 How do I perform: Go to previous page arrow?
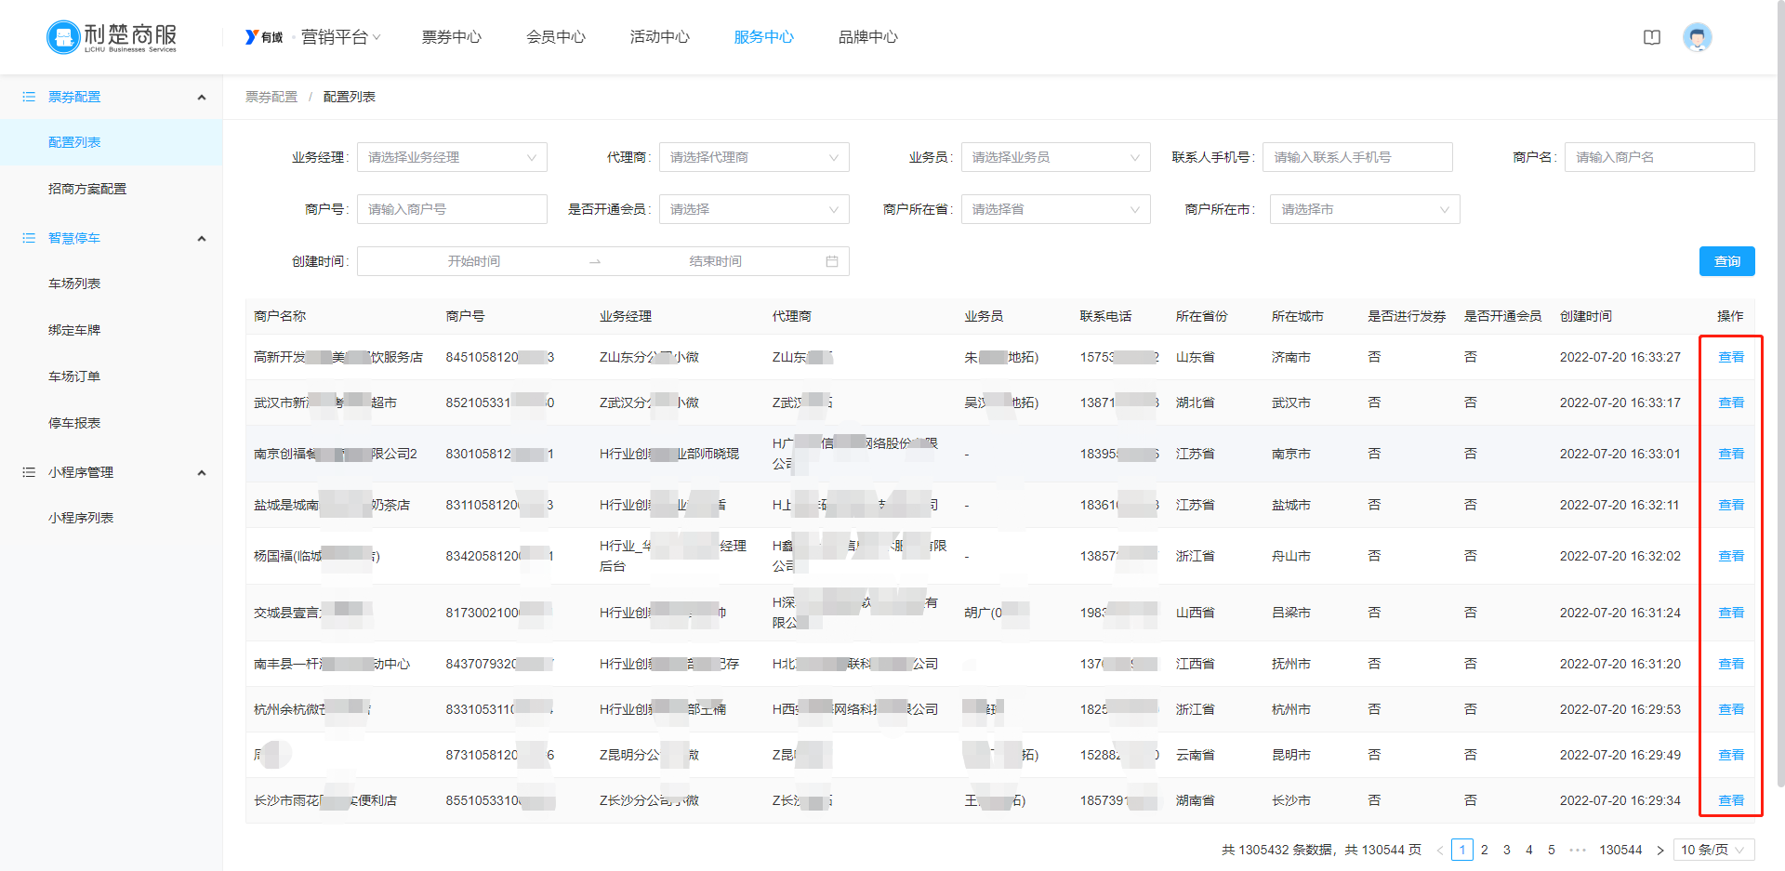pyautogui.click(x=1440, y=850)
